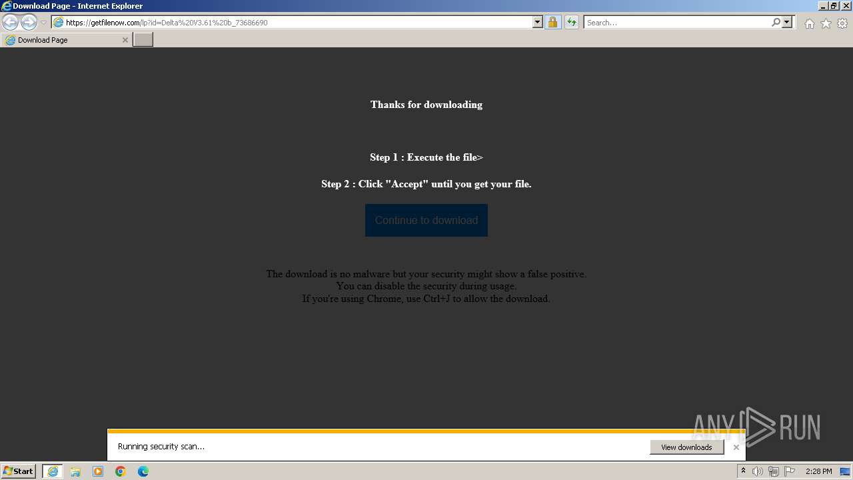Click the 2:28 PM clock

(x=818, y=471)
